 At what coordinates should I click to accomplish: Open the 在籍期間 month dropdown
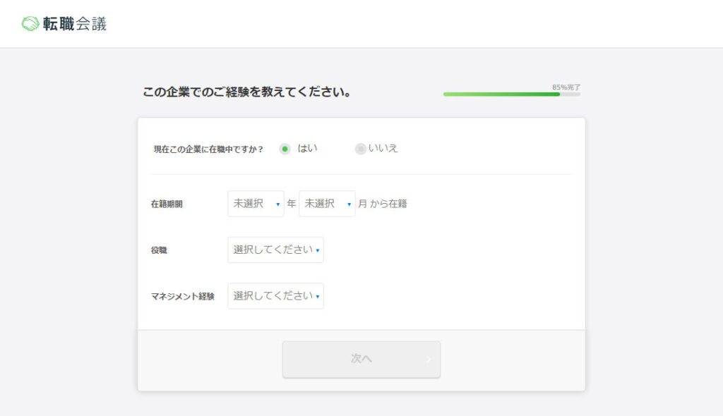click(x=327, y=204)
